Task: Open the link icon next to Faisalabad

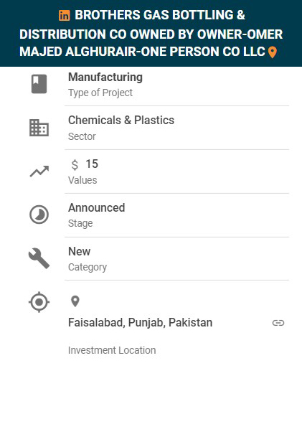Action: (278, 323)
